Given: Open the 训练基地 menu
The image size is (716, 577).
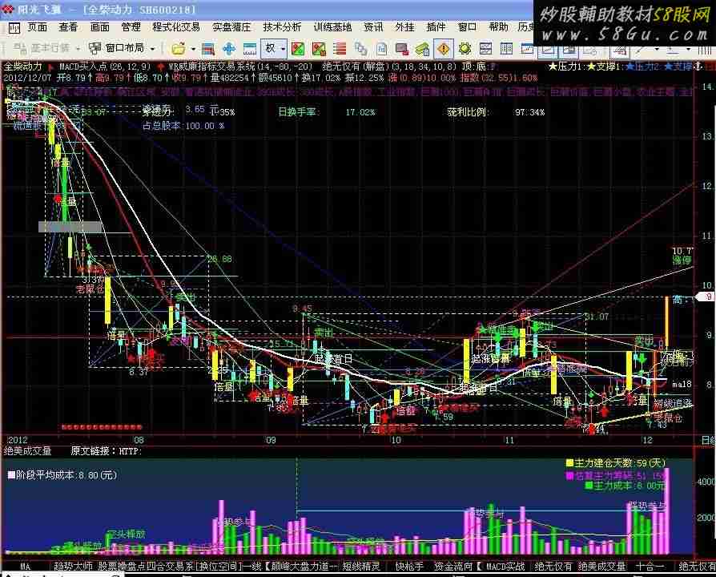Looking at the screenshot, I should (333, 27).
